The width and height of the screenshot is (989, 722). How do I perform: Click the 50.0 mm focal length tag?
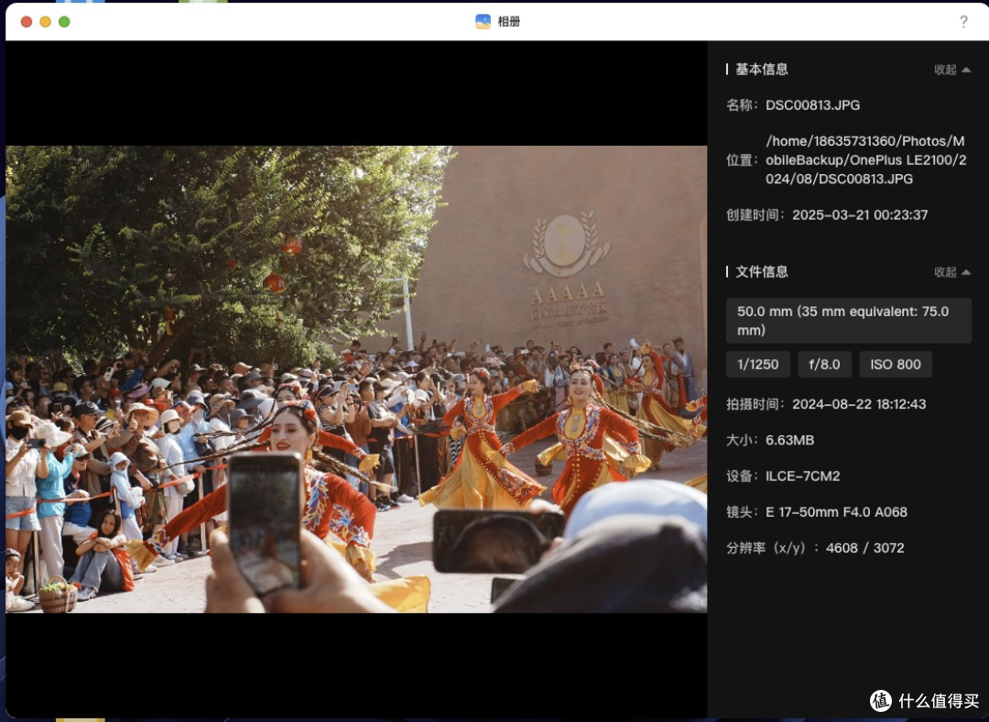coord(848,321)
